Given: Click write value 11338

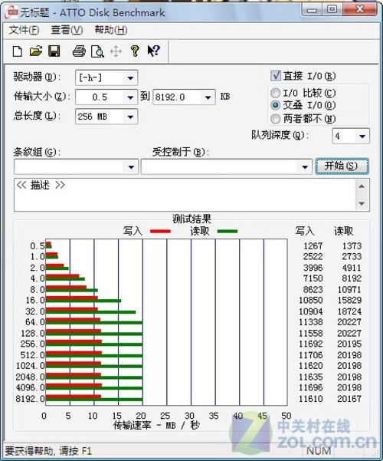Looking at the screenshot, I should 311,322.
